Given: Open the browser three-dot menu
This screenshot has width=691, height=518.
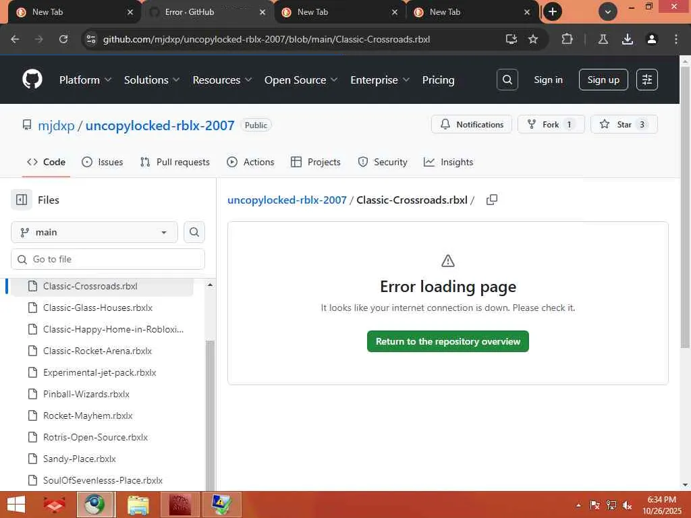Looking at the screenshot, I should point(676,39).
